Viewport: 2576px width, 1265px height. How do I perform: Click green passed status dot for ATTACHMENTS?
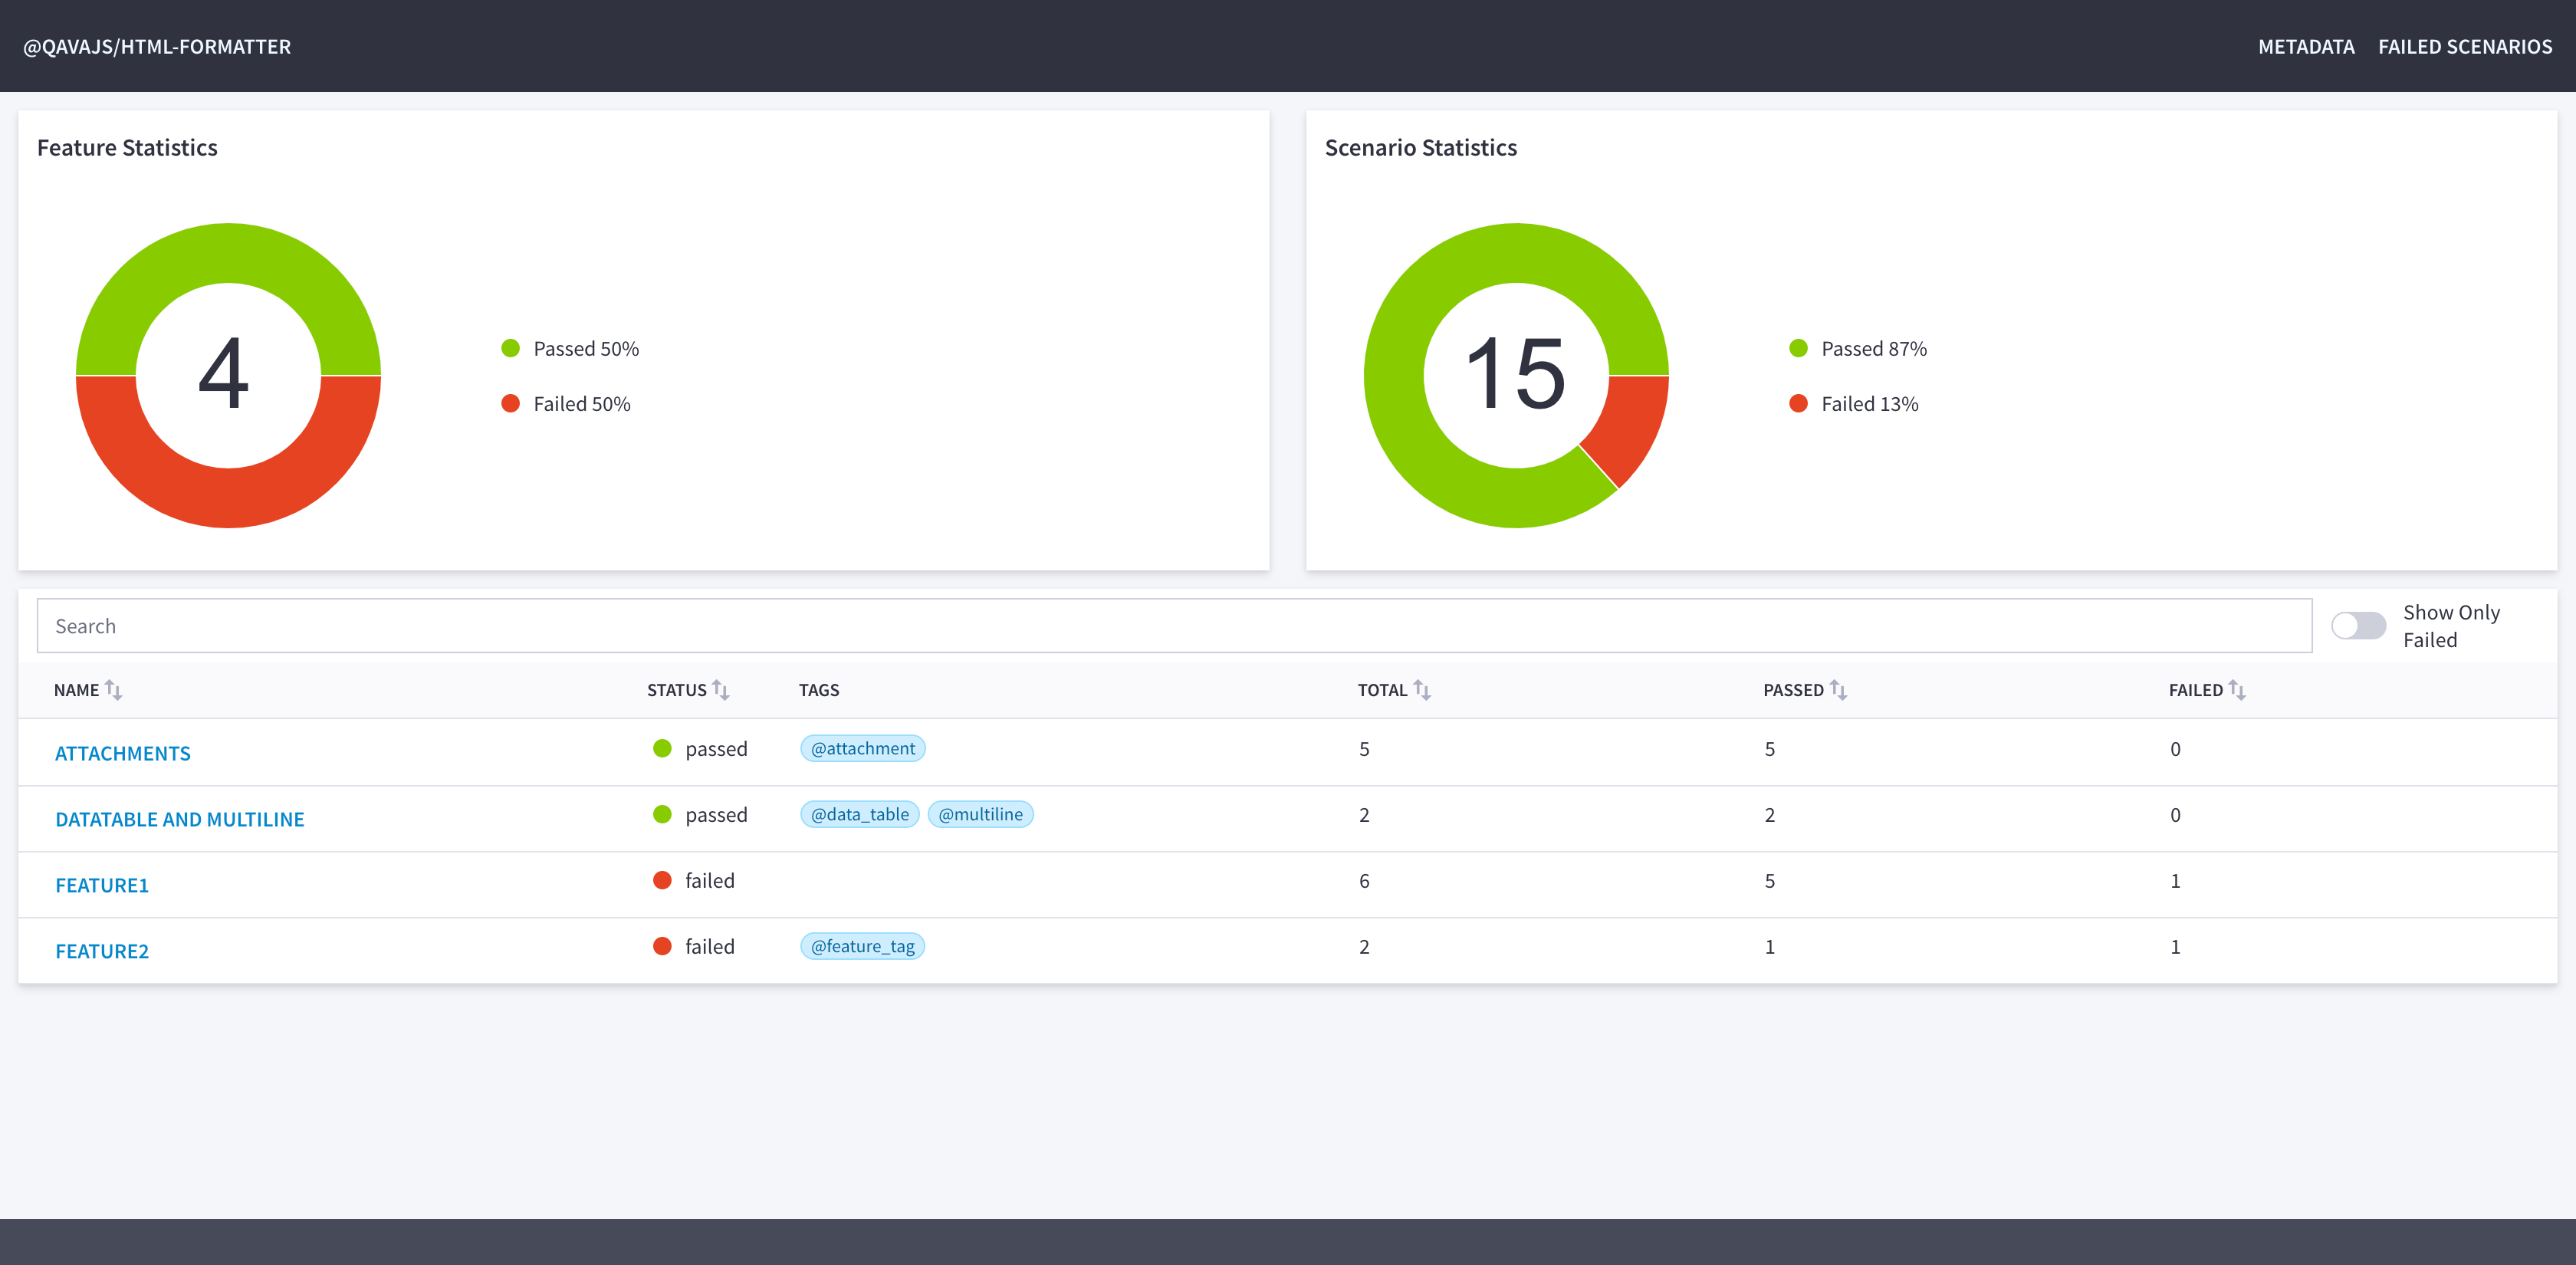662,748
